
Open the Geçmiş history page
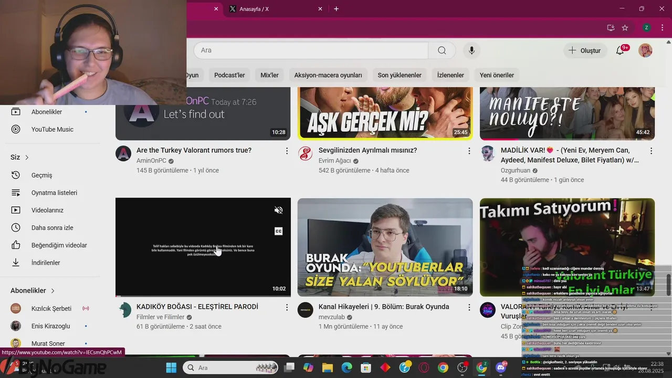pos(43,175)
